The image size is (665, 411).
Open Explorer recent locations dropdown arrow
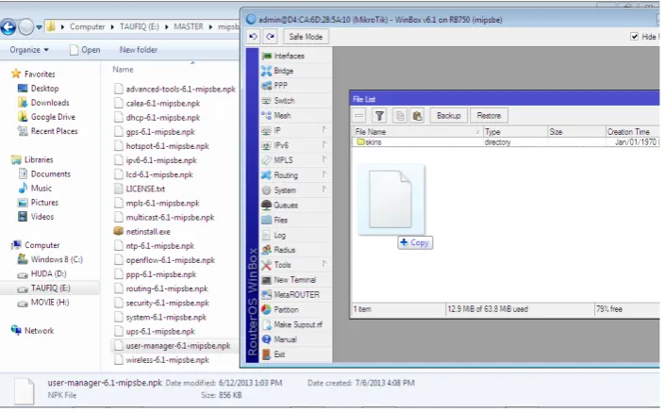[x=39, y=27]
